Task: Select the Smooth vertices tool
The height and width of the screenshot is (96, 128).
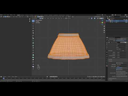Action: 33,60
